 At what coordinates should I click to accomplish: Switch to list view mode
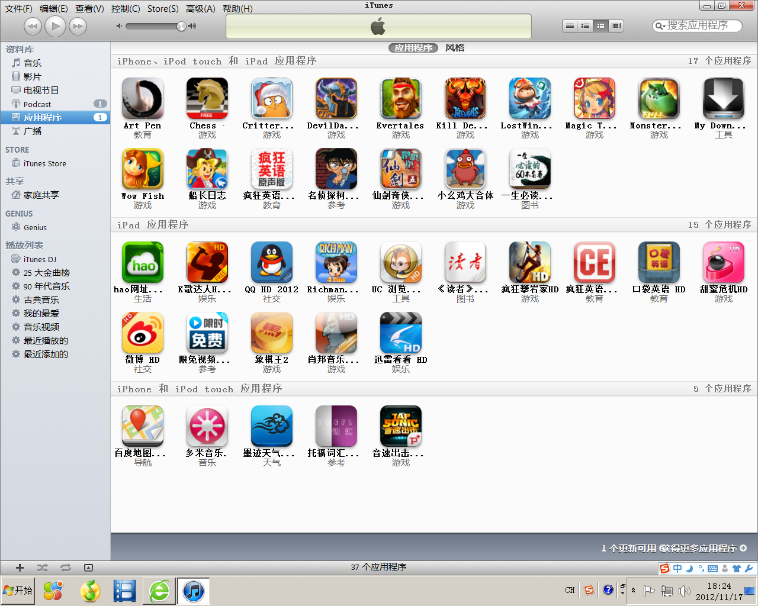pos(570,25)
